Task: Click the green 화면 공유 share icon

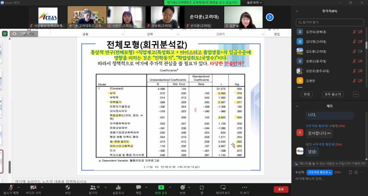Action: point(161,187)
